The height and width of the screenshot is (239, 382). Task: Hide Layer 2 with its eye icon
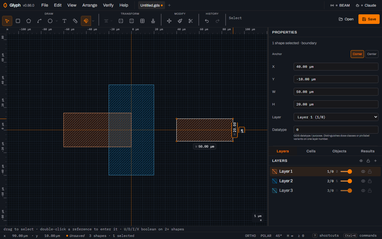pyautogui.click(x=363, y=181)
